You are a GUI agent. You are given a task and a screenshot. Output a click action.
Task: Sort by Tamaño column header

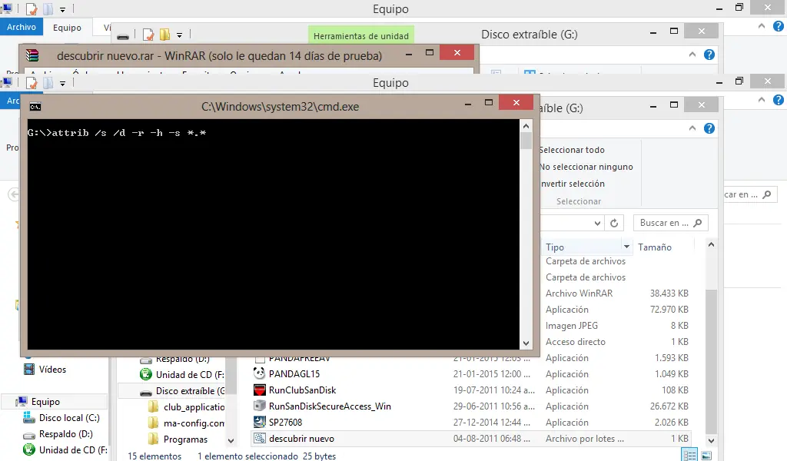[655, 247]
